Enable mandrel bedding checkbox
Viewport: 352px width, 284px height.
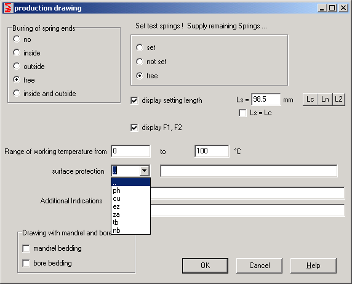click(26, 248)
